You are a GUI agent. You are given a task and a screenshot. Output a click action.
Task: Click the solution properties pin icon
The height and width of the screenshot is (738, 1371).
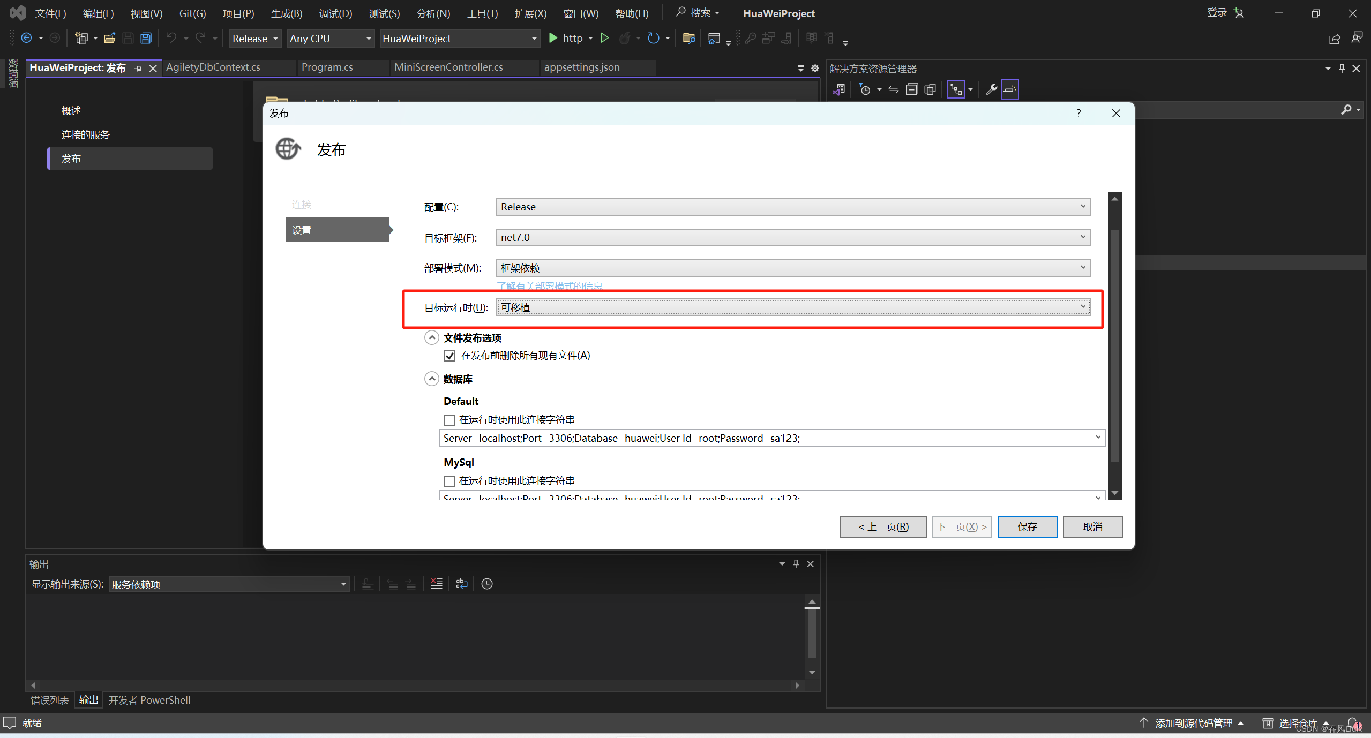tap(1342, 68)
